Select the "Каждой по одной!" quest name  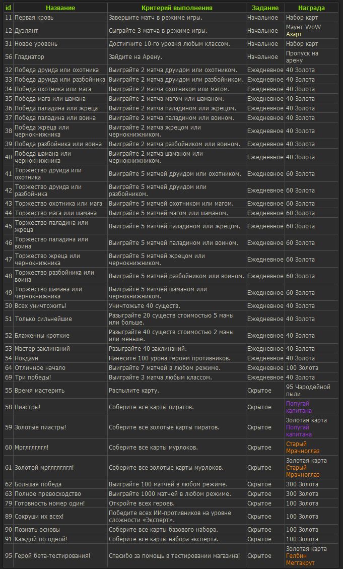41,539
